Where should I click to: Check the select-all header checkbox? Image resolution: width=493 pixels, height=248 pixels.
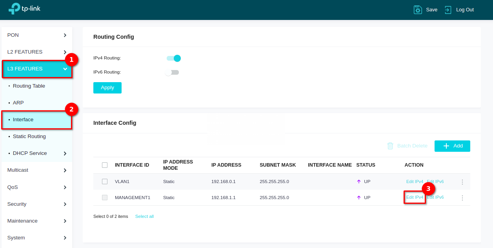pos(105,165)
